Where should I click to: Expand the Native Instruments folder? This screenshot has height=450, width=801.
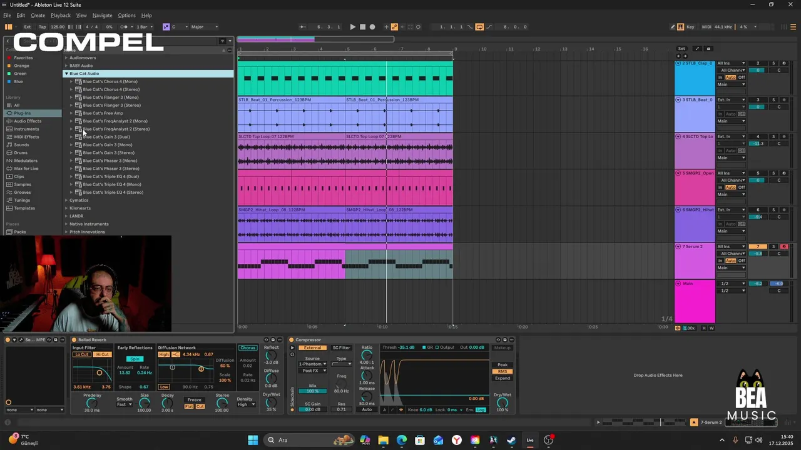(x=66, y=224)
